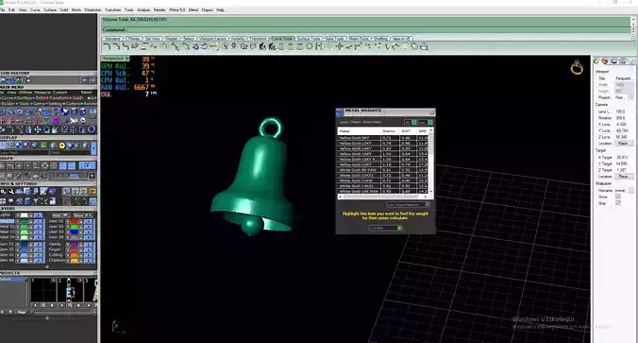Click into the Command input line

coord(366,29)
